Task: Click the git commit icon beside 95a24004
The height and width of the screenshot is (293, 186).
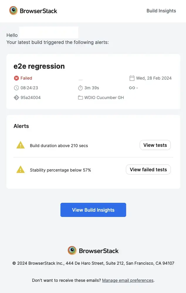Action: 16,98
